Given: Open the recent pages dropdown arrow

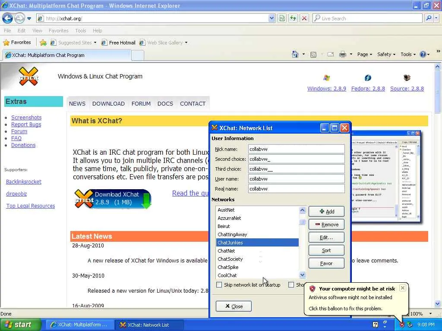Looking at the screenshot, I should point(29,19).
